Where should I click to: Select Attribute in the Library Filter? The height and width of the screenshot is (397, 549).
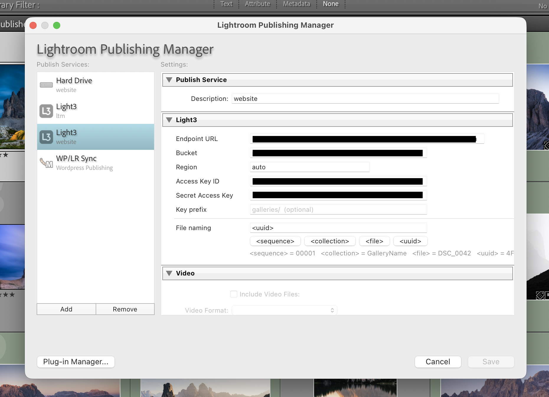[x=257, y=4]
